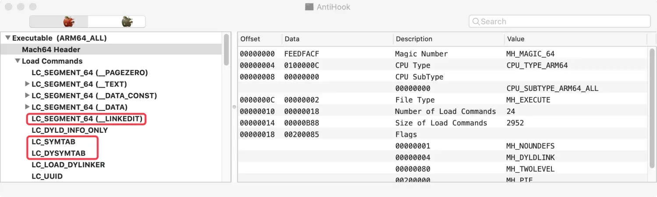Open the LC_SEGMENT_64 (__LINKEDIT) load command
The image size is (657, 197).
tap(87, 119)
